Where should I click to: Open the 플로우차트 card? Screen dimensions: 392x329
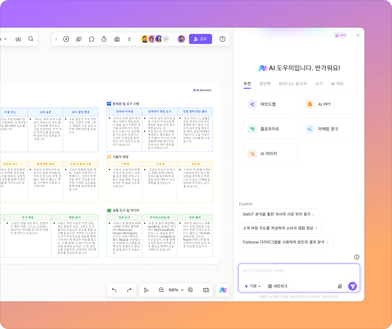pyautogui.click(x=270, y=129)
